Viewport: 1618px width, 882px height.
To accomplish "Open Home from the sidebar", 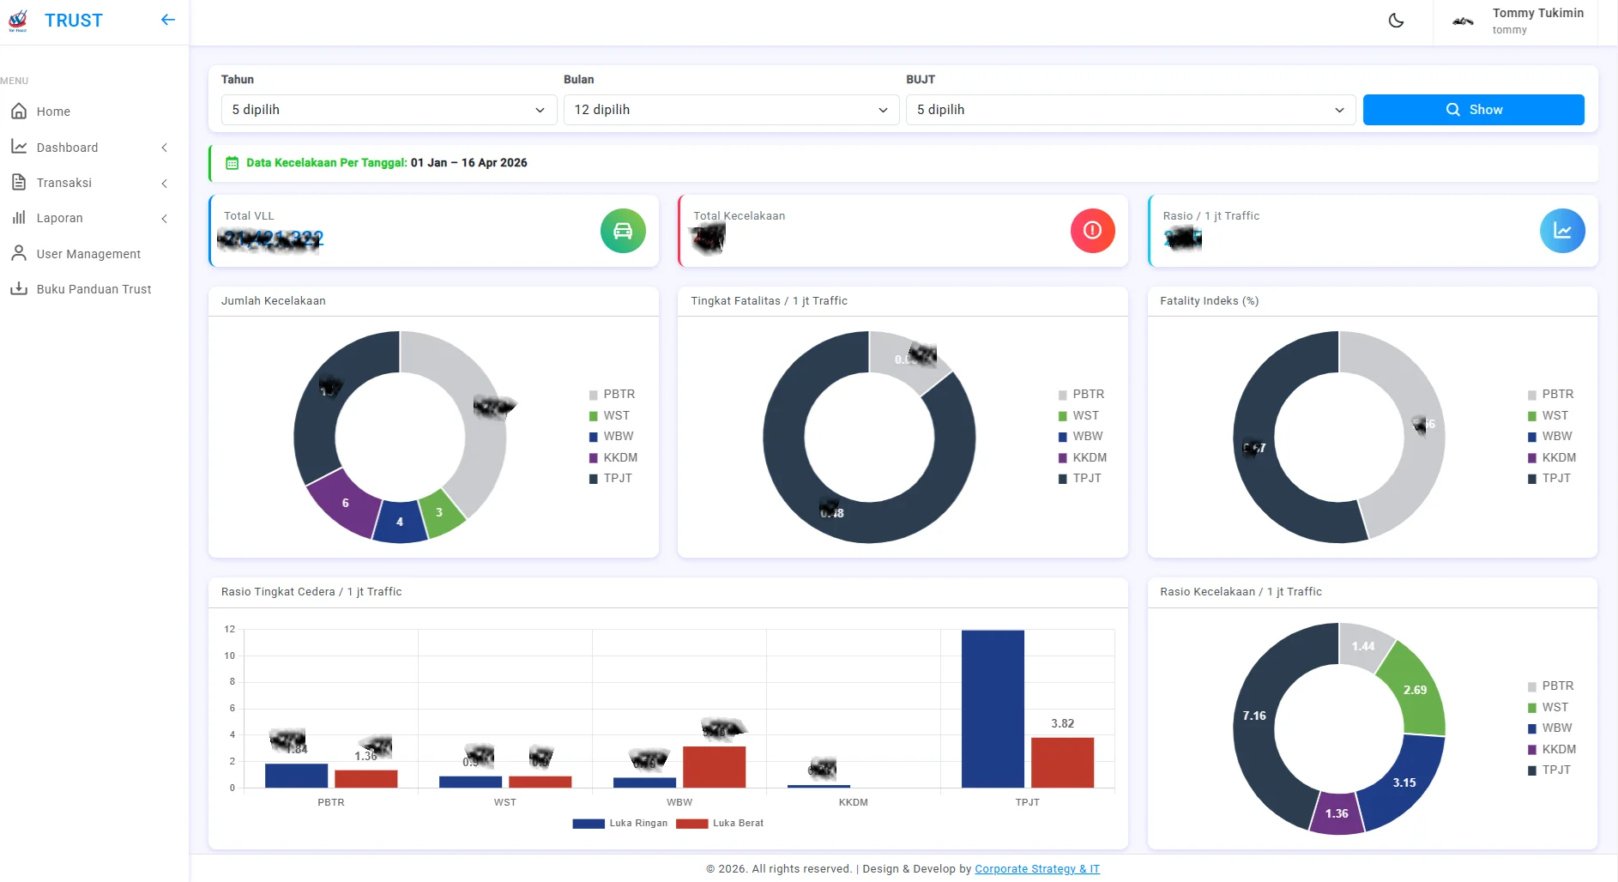I will coord(53,112).
